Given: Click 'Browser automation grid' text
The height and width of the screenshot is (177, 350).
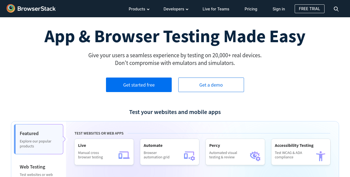Looking at the screenshot, I should [x=157, y=155].
